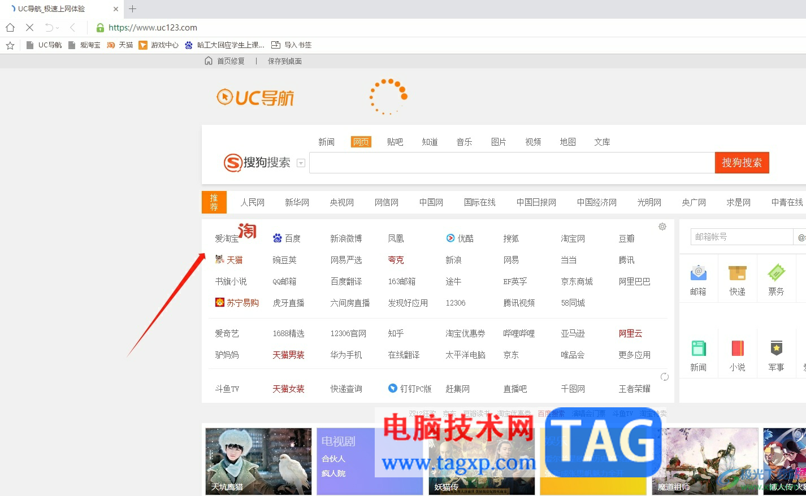This screenshot has height=496, width=806.
Task: Click the site grid settings gear icon
Action: (662, 227)
